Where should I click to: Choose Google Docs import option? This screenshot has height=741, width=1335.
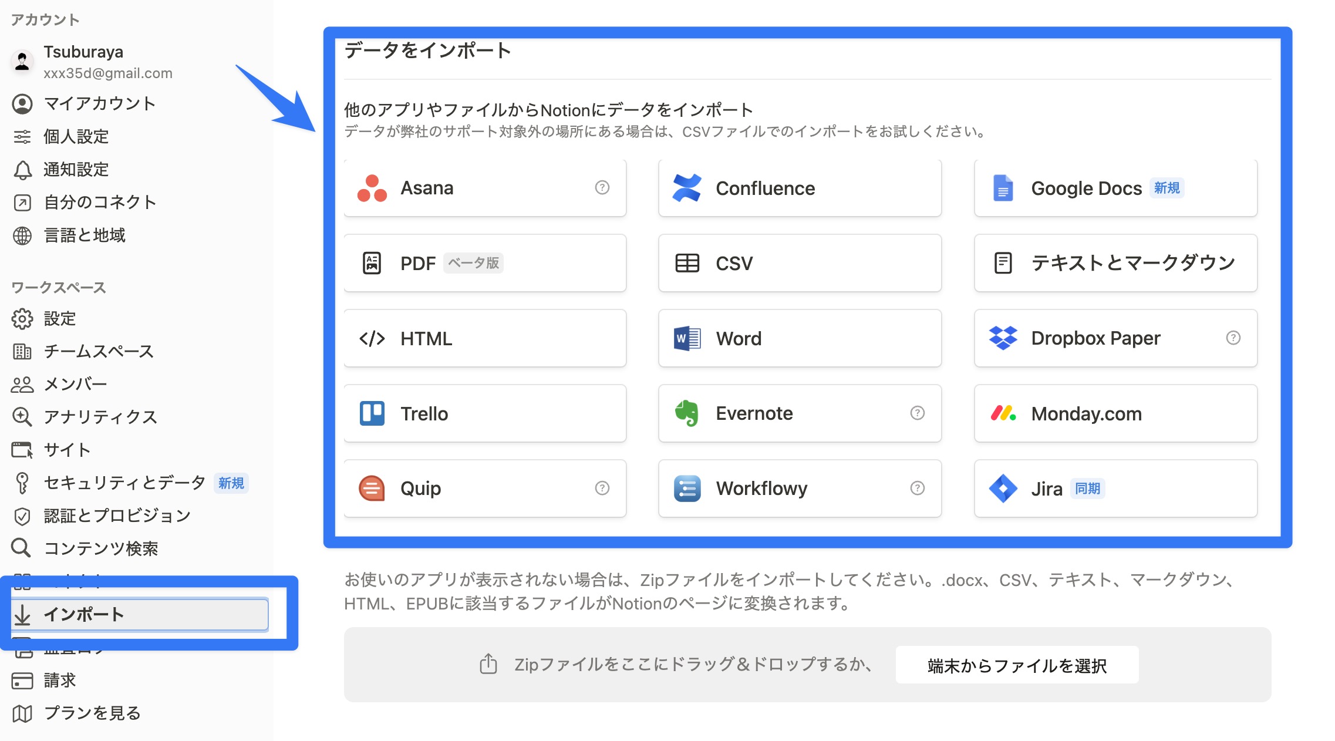pos(1115,188)
